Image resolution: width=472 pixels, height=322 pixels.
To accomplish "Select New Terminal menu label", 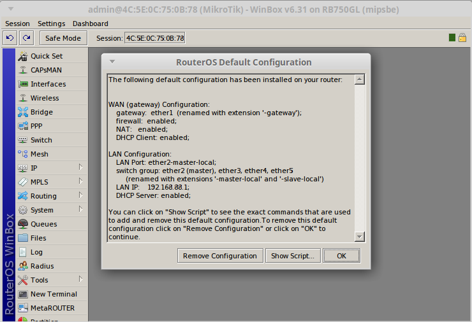I will 54,294.
